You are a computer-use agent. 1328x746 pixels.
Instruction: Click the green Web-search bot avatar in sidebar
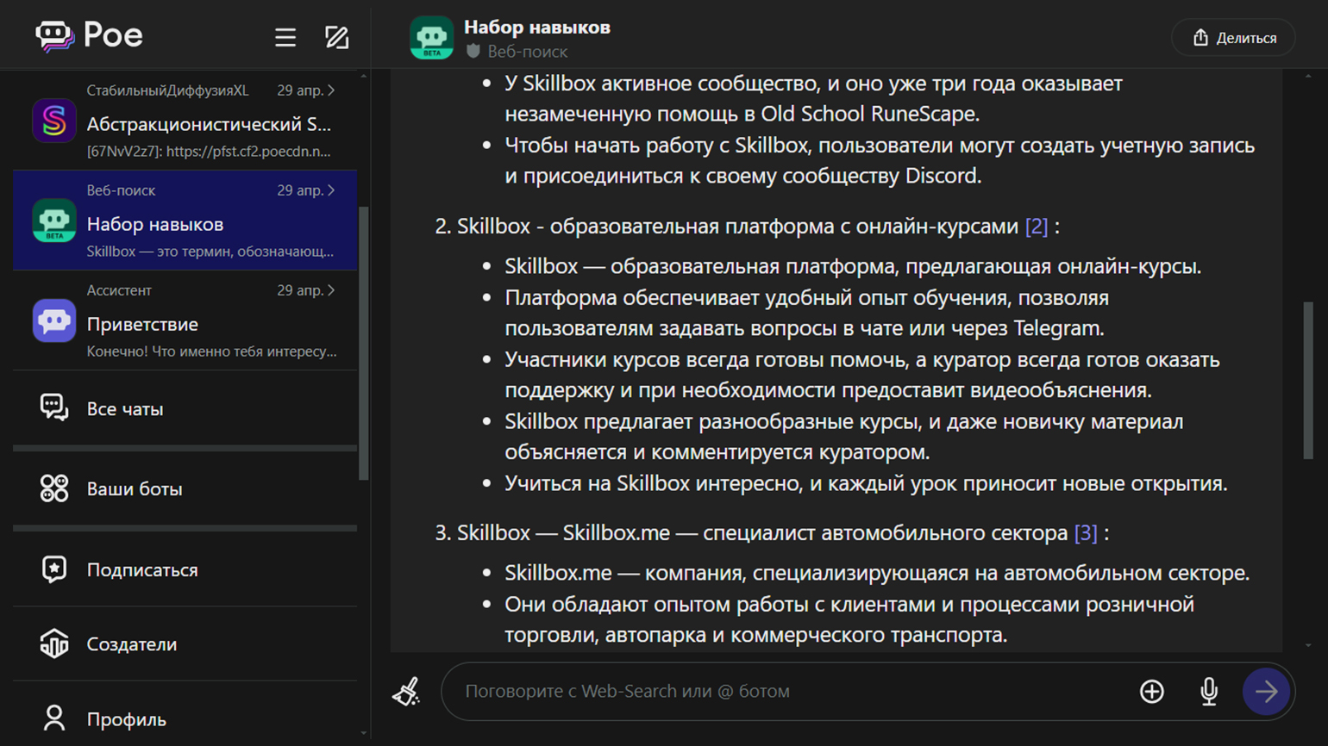pyautogui.click(x=54, y=221)
